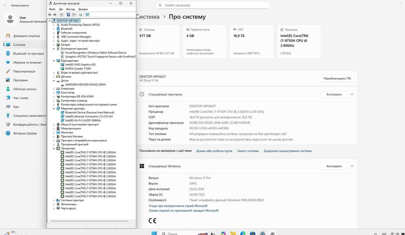Click the Settings back arrow

[x=5, y=5]
